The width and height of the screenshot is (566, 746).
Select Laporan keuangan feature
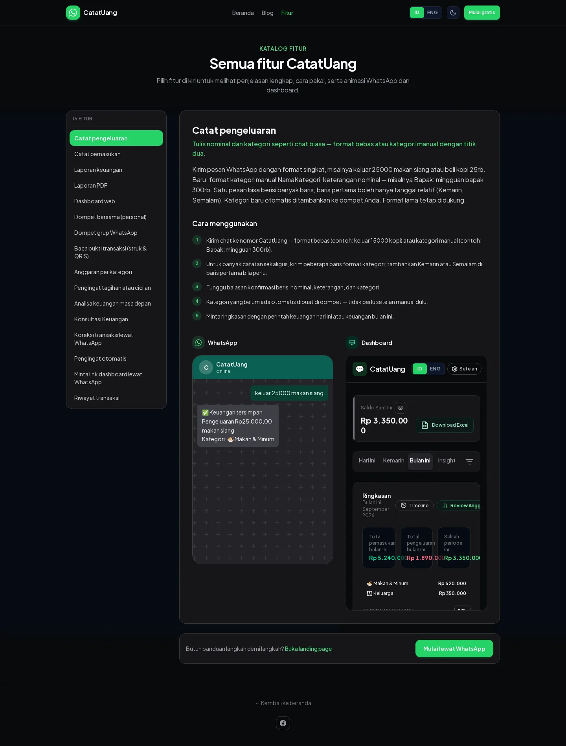tap(116, 170)
